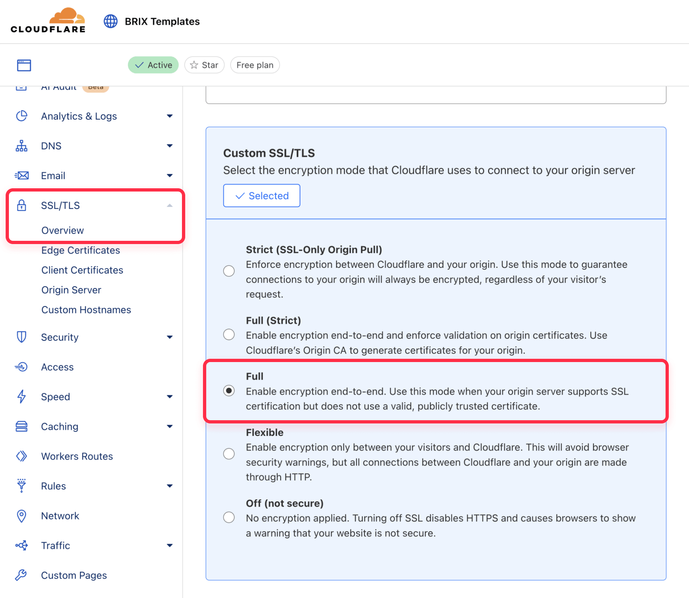Image resolution: width=689 pixels, height=598 pixels.
Task: Click the Custom Pages wrench icon
Action: coord(21,575)
